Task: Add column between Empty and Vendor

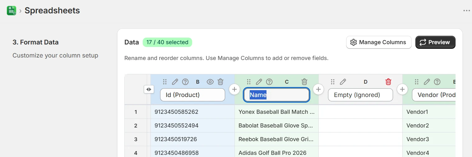Action: (402, 89)
